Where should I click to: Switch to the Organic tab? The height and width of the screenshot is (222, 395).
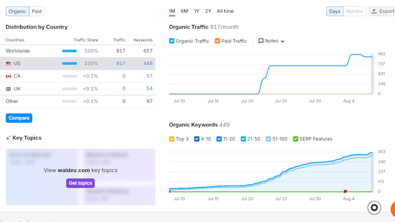17,12
